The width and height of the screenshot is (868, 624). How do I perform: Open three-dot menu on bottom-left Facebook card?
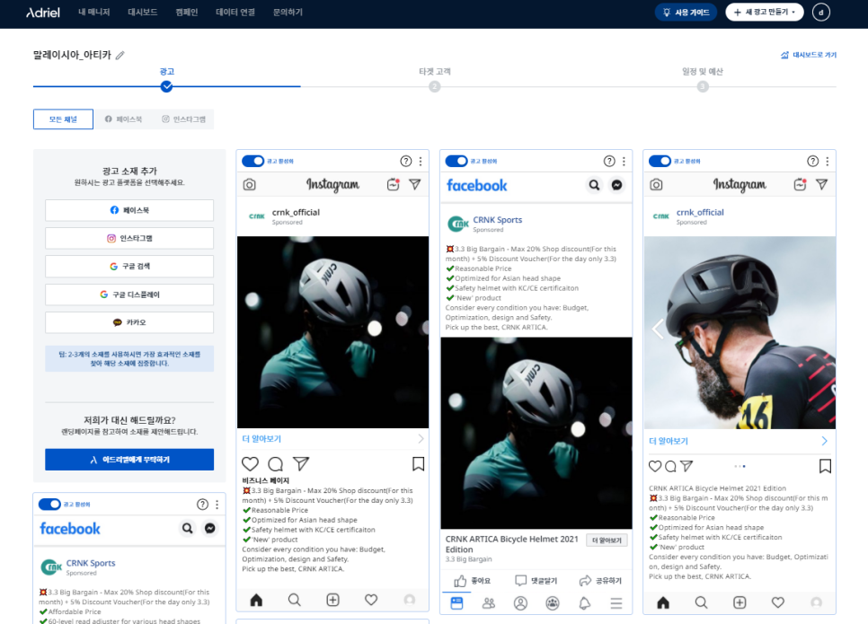[217, 504]
